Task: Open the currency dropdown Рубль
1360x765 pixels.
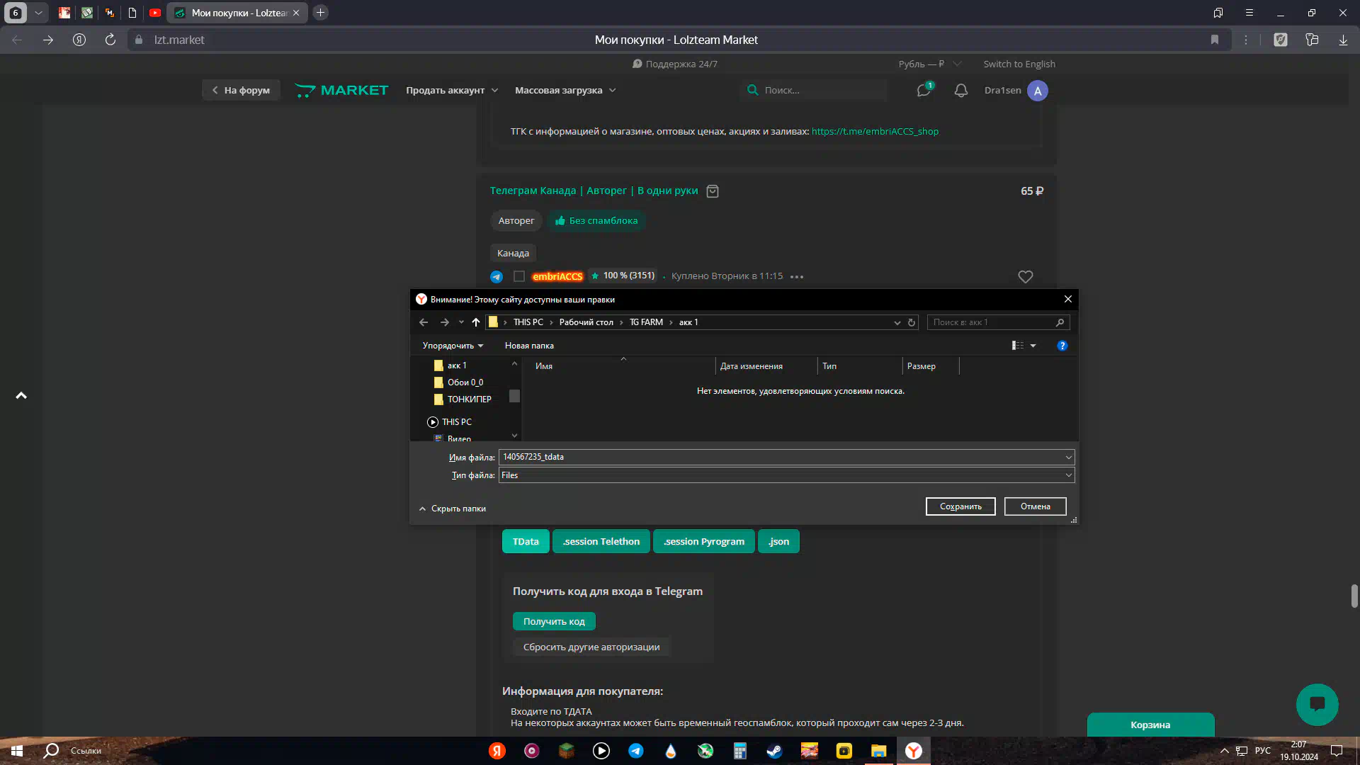Action: coord(929,64)
